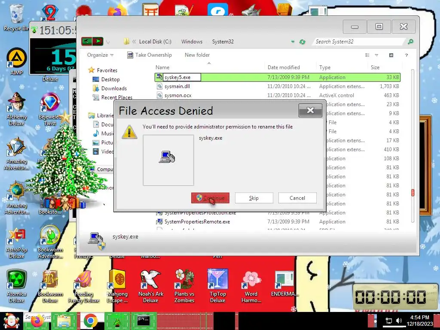Open AstroPop Deluxe shortcut
Viewport: 440px width, 330px height.
point(16,243)
